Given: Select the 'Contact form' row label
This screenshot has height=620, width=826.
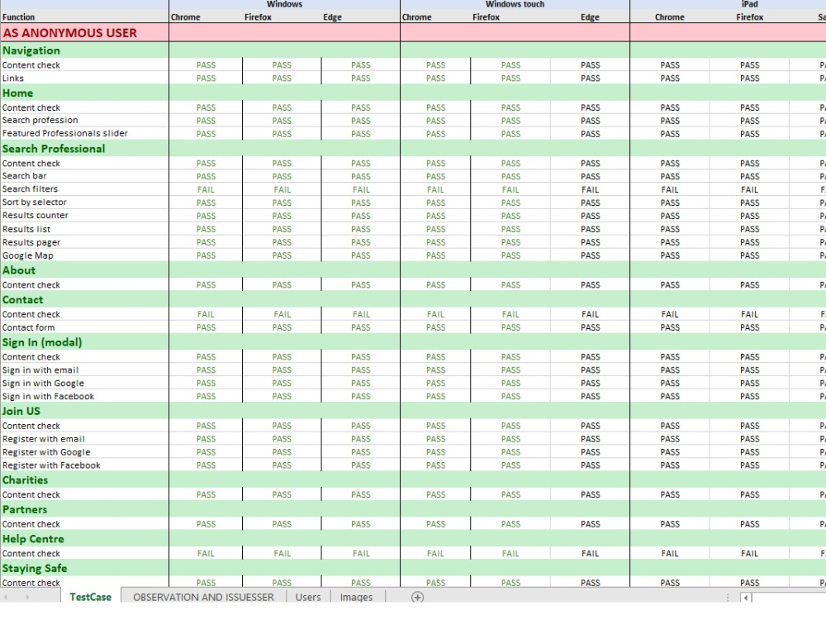Looking at the screenshot, I should 84,327.
